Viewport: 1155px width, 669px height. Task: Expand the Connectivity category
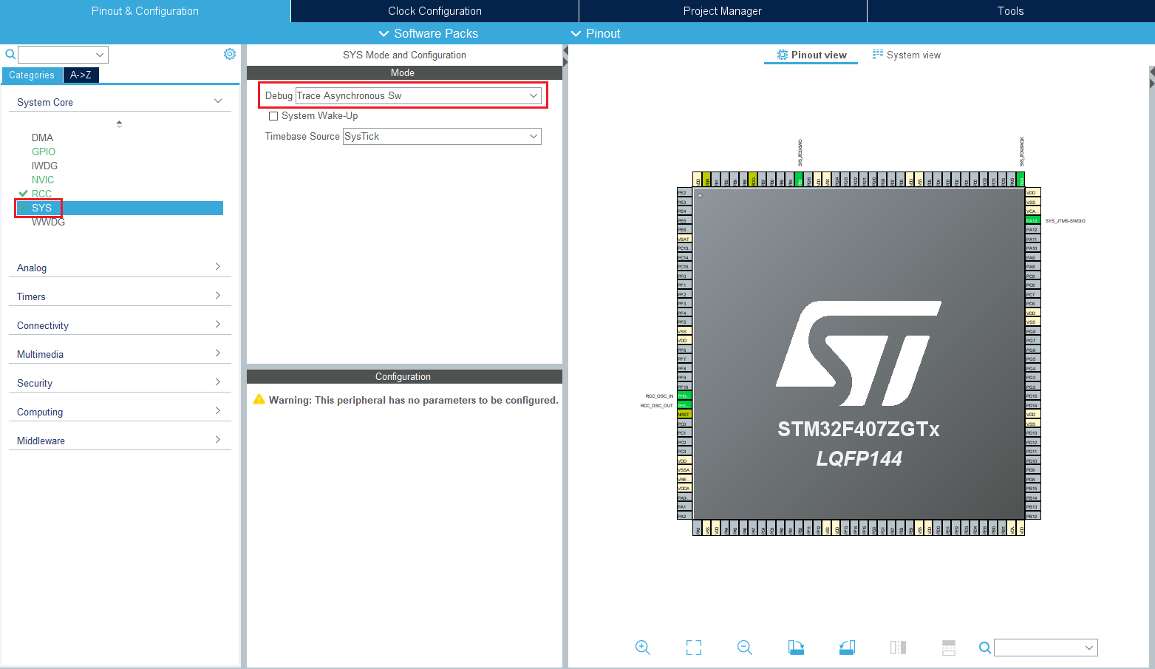(218, 324)
